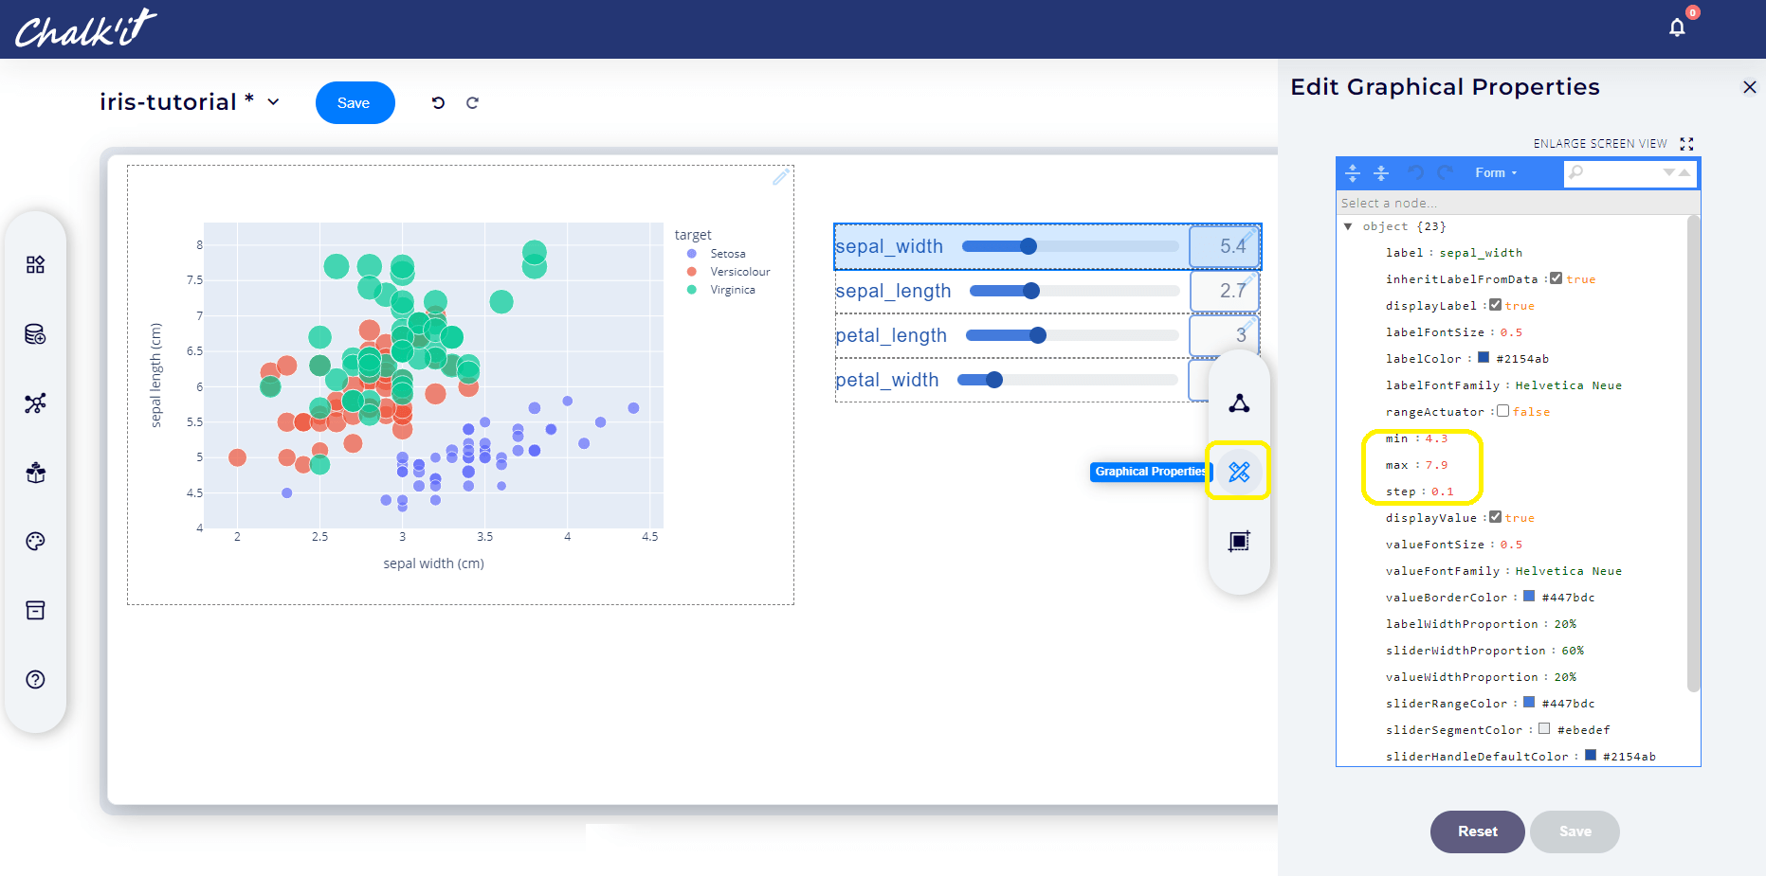Redo in the JSON editor toolbar
The width and height of the screenshot is (1766, 876).
1445,172
